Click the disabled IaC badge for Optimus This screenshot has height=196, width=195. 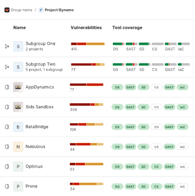point(183,167)
